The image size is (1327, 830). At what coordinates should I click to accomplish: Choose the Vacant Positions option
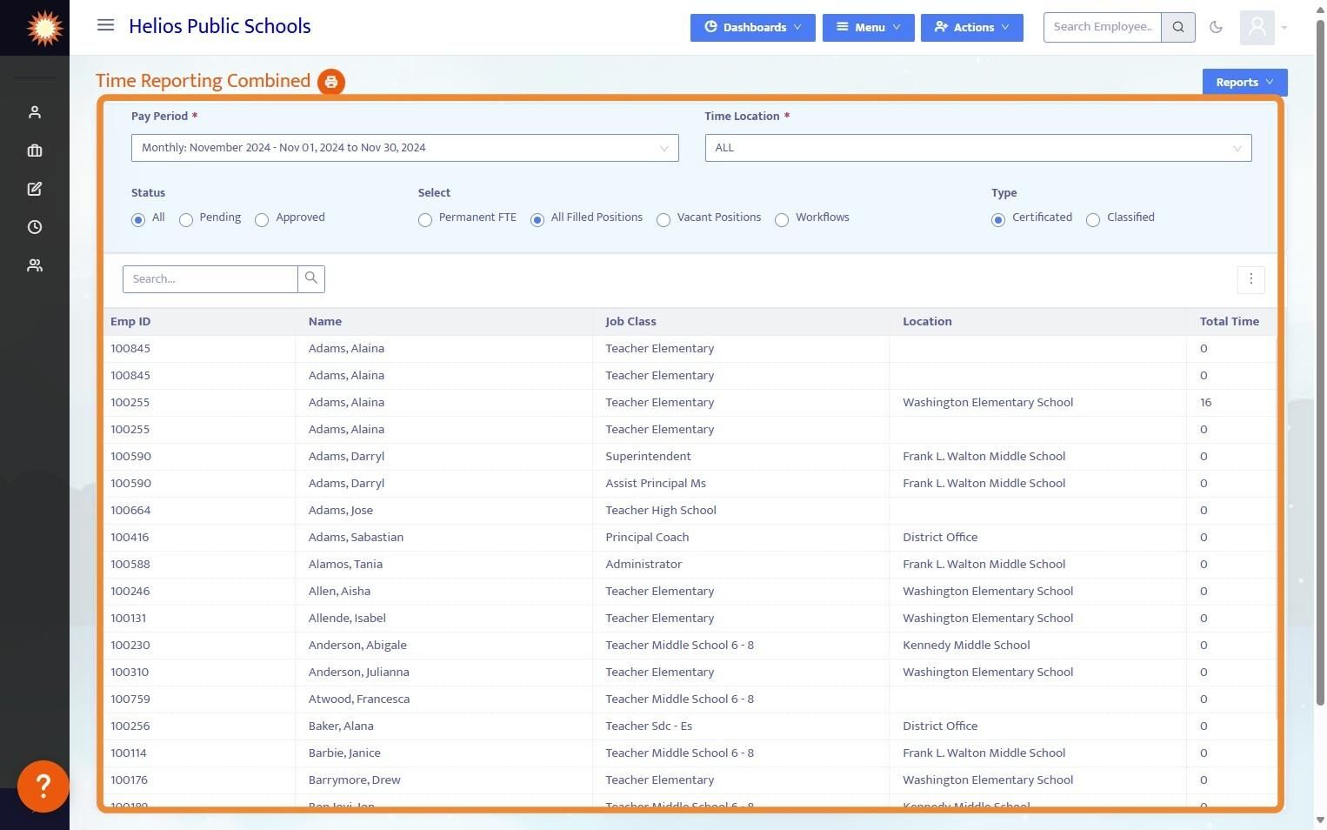coord(663,220)
